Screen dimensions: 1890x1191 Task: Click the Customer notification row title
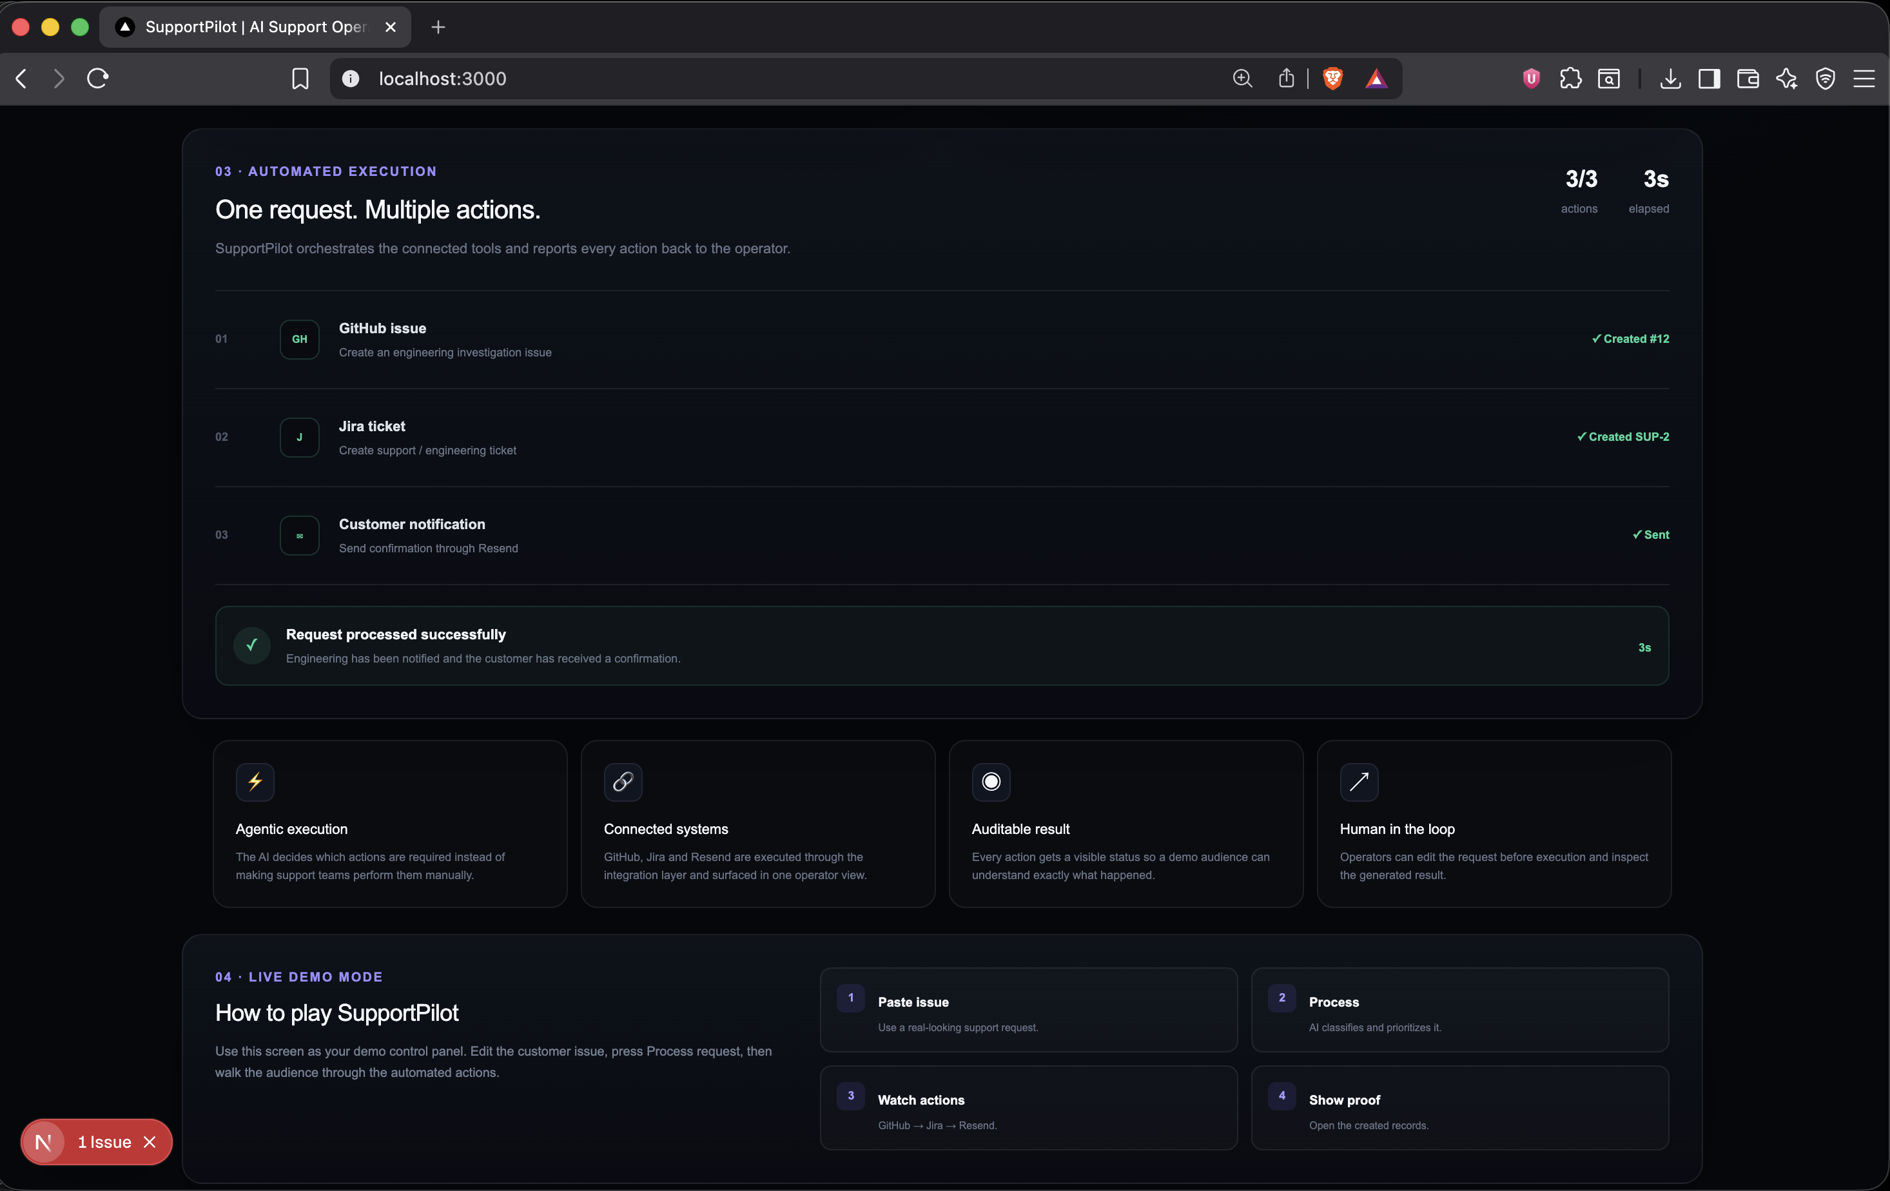[412, 525]
